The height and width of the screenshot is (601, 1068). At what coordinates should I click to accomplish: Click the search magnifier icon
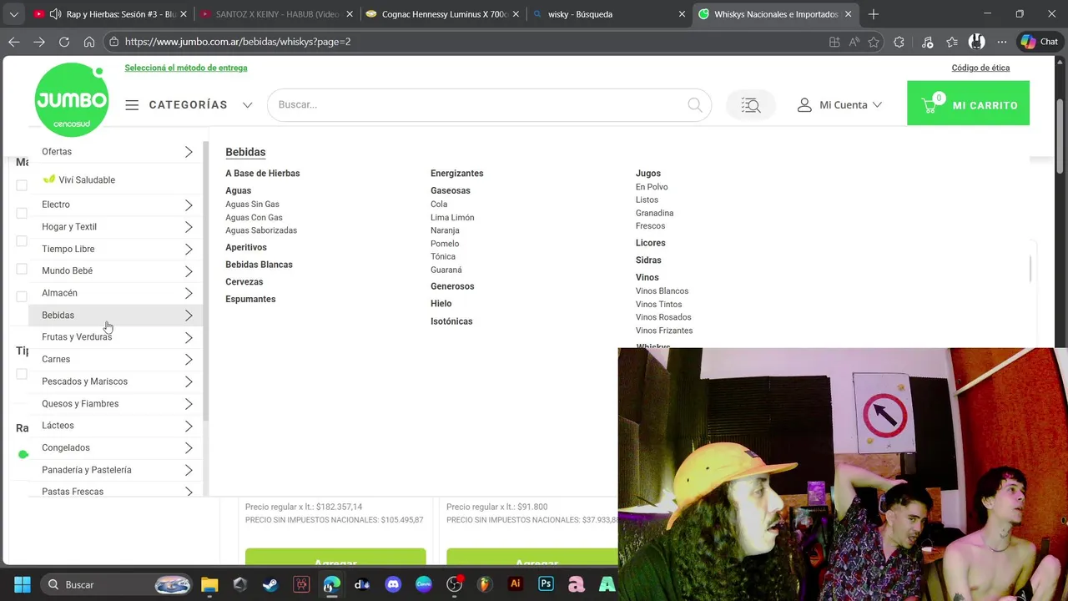pyautogui.click(x=695, y=105)
